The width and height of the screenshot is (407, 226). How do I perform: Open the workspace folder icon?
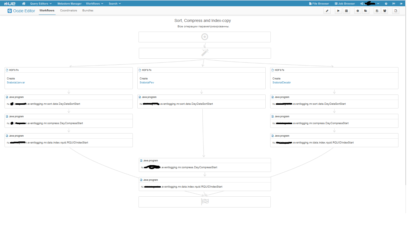(366, 11)
